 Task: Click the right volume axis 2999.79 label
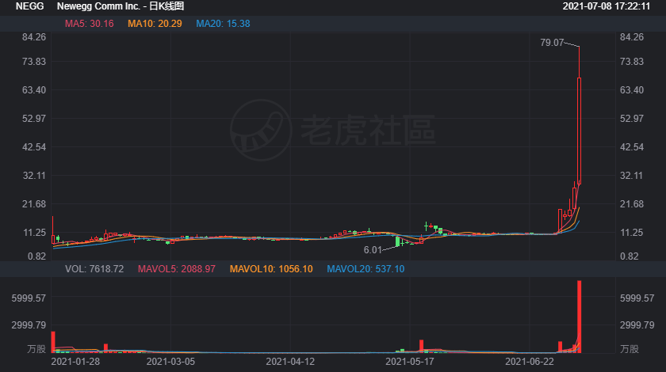coord(637,325)
